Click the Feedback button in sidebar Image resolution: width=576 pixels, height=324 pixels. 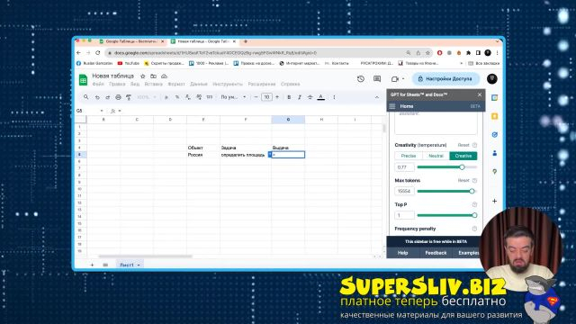[436, 253]
